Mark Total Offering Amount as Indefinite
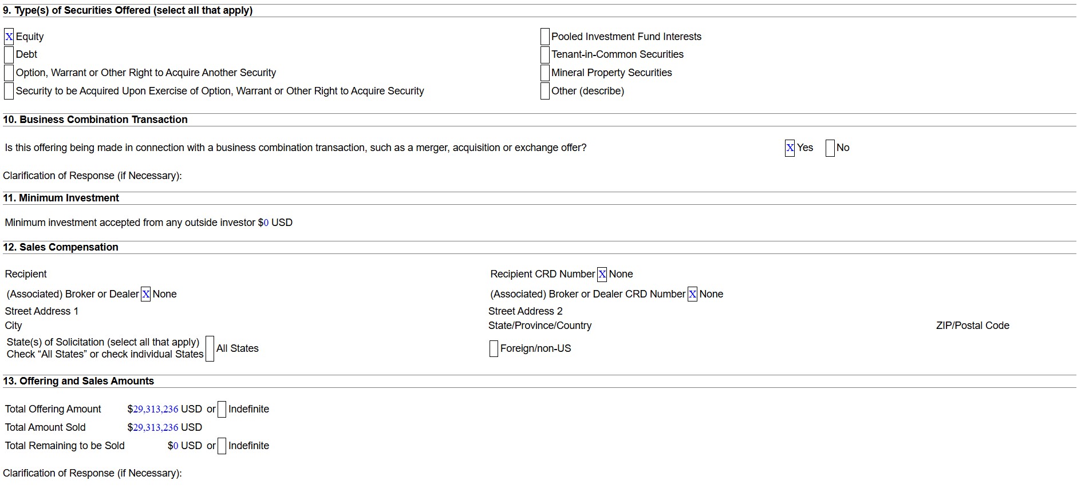This screenshot has width=1081, height=488. [222, 410]
